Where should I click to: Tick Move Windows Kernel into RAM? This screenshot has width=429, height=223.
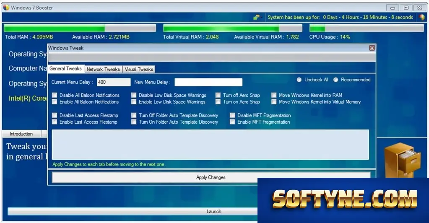pyautogui.click(x=273, y=95)
